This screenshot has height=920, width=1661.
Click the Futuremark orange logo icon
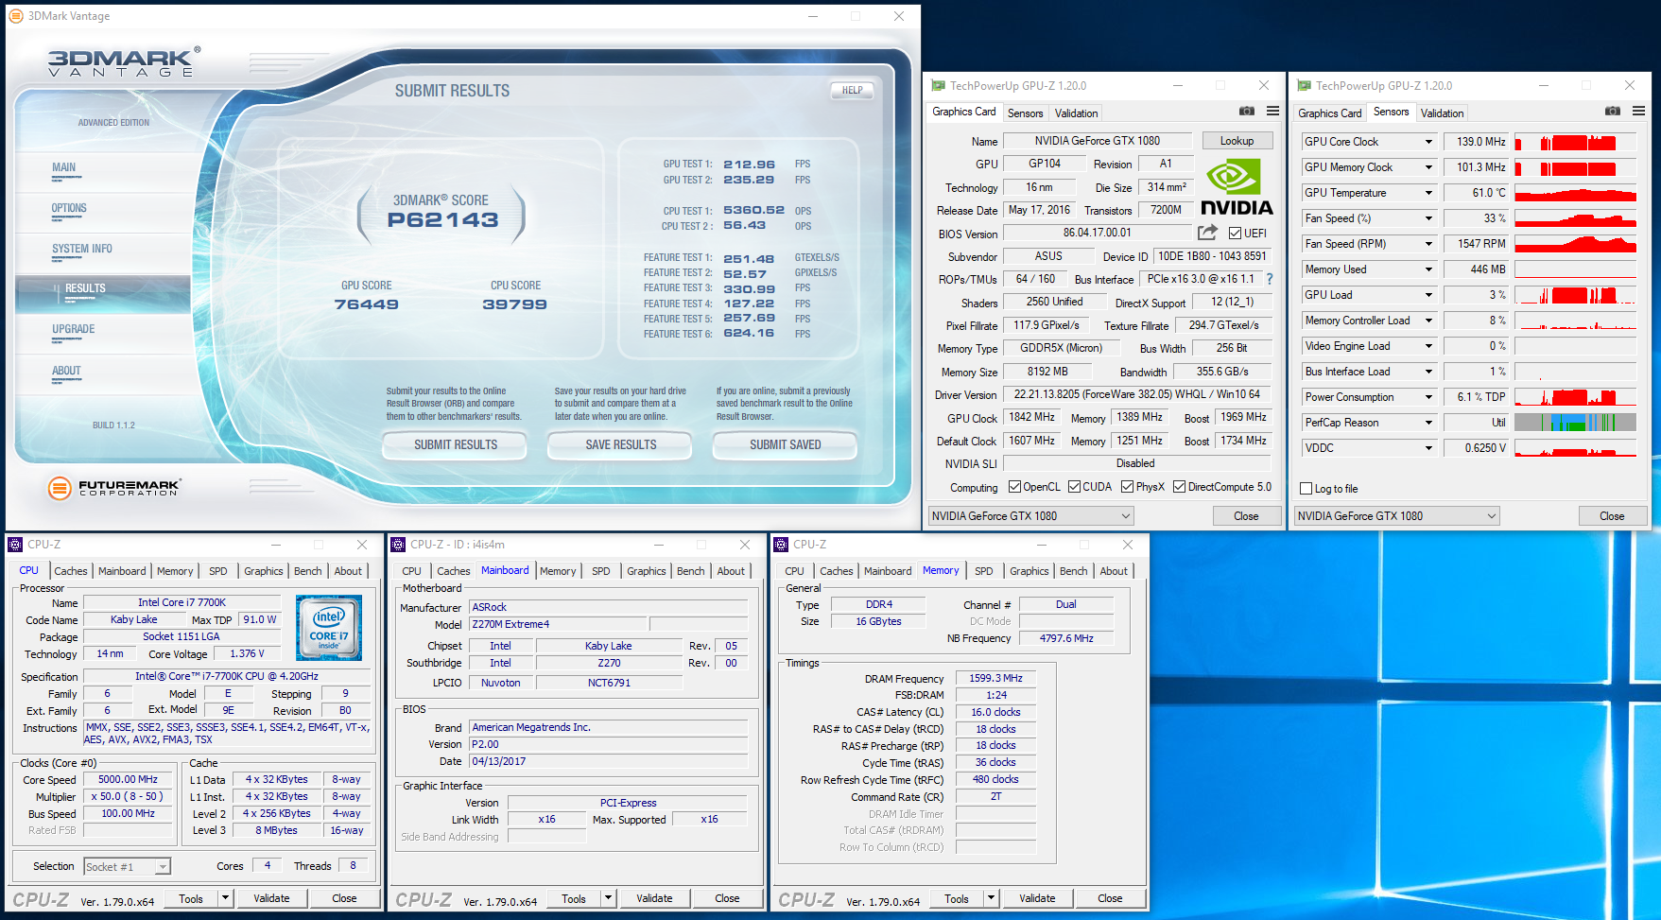point(60,488)
